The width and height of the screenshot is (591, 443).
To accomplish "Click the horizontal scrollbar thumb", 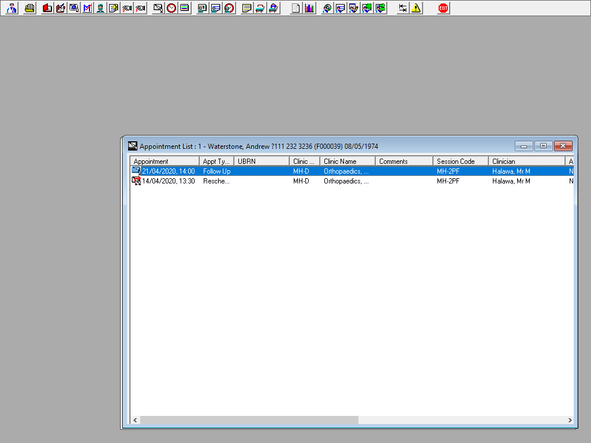I will 249,420.
